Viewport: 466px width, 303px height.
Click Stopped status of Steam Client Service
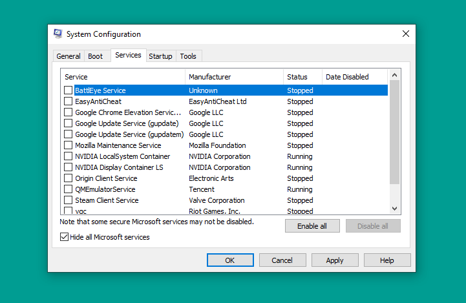point(300,200)
